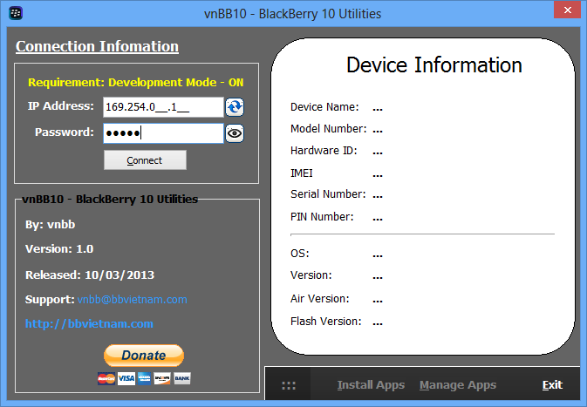The height and width of the screenshot is (407, 587).
Task: Click the American Express payment icon
Action: [x=144, y=378]
